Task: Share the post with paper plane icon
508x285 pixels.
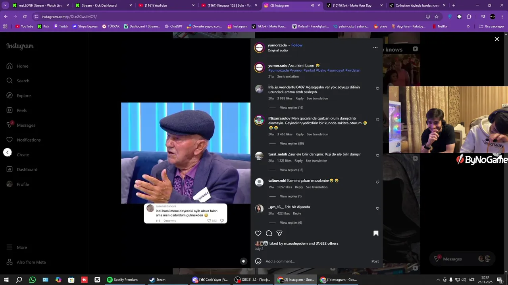Action: 279,234
